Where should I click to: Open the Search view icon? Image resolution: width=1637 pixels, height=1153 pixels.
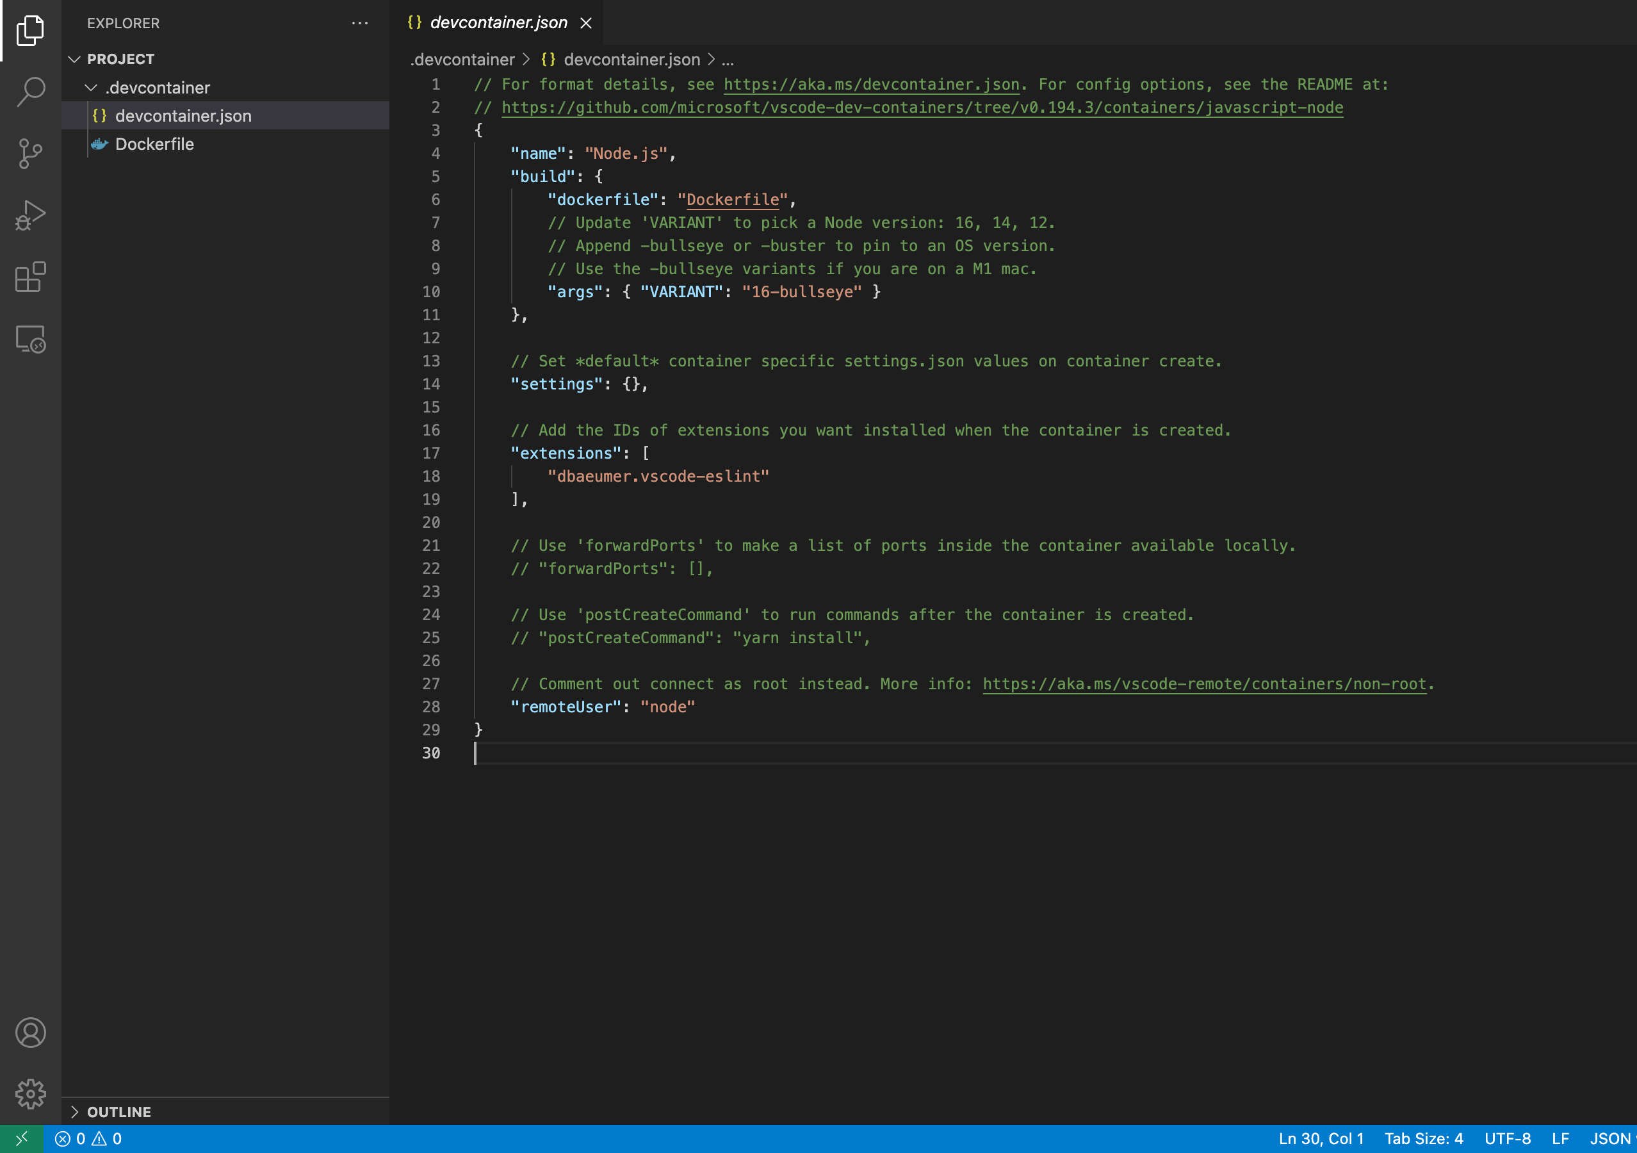click(x=30, y=92)
